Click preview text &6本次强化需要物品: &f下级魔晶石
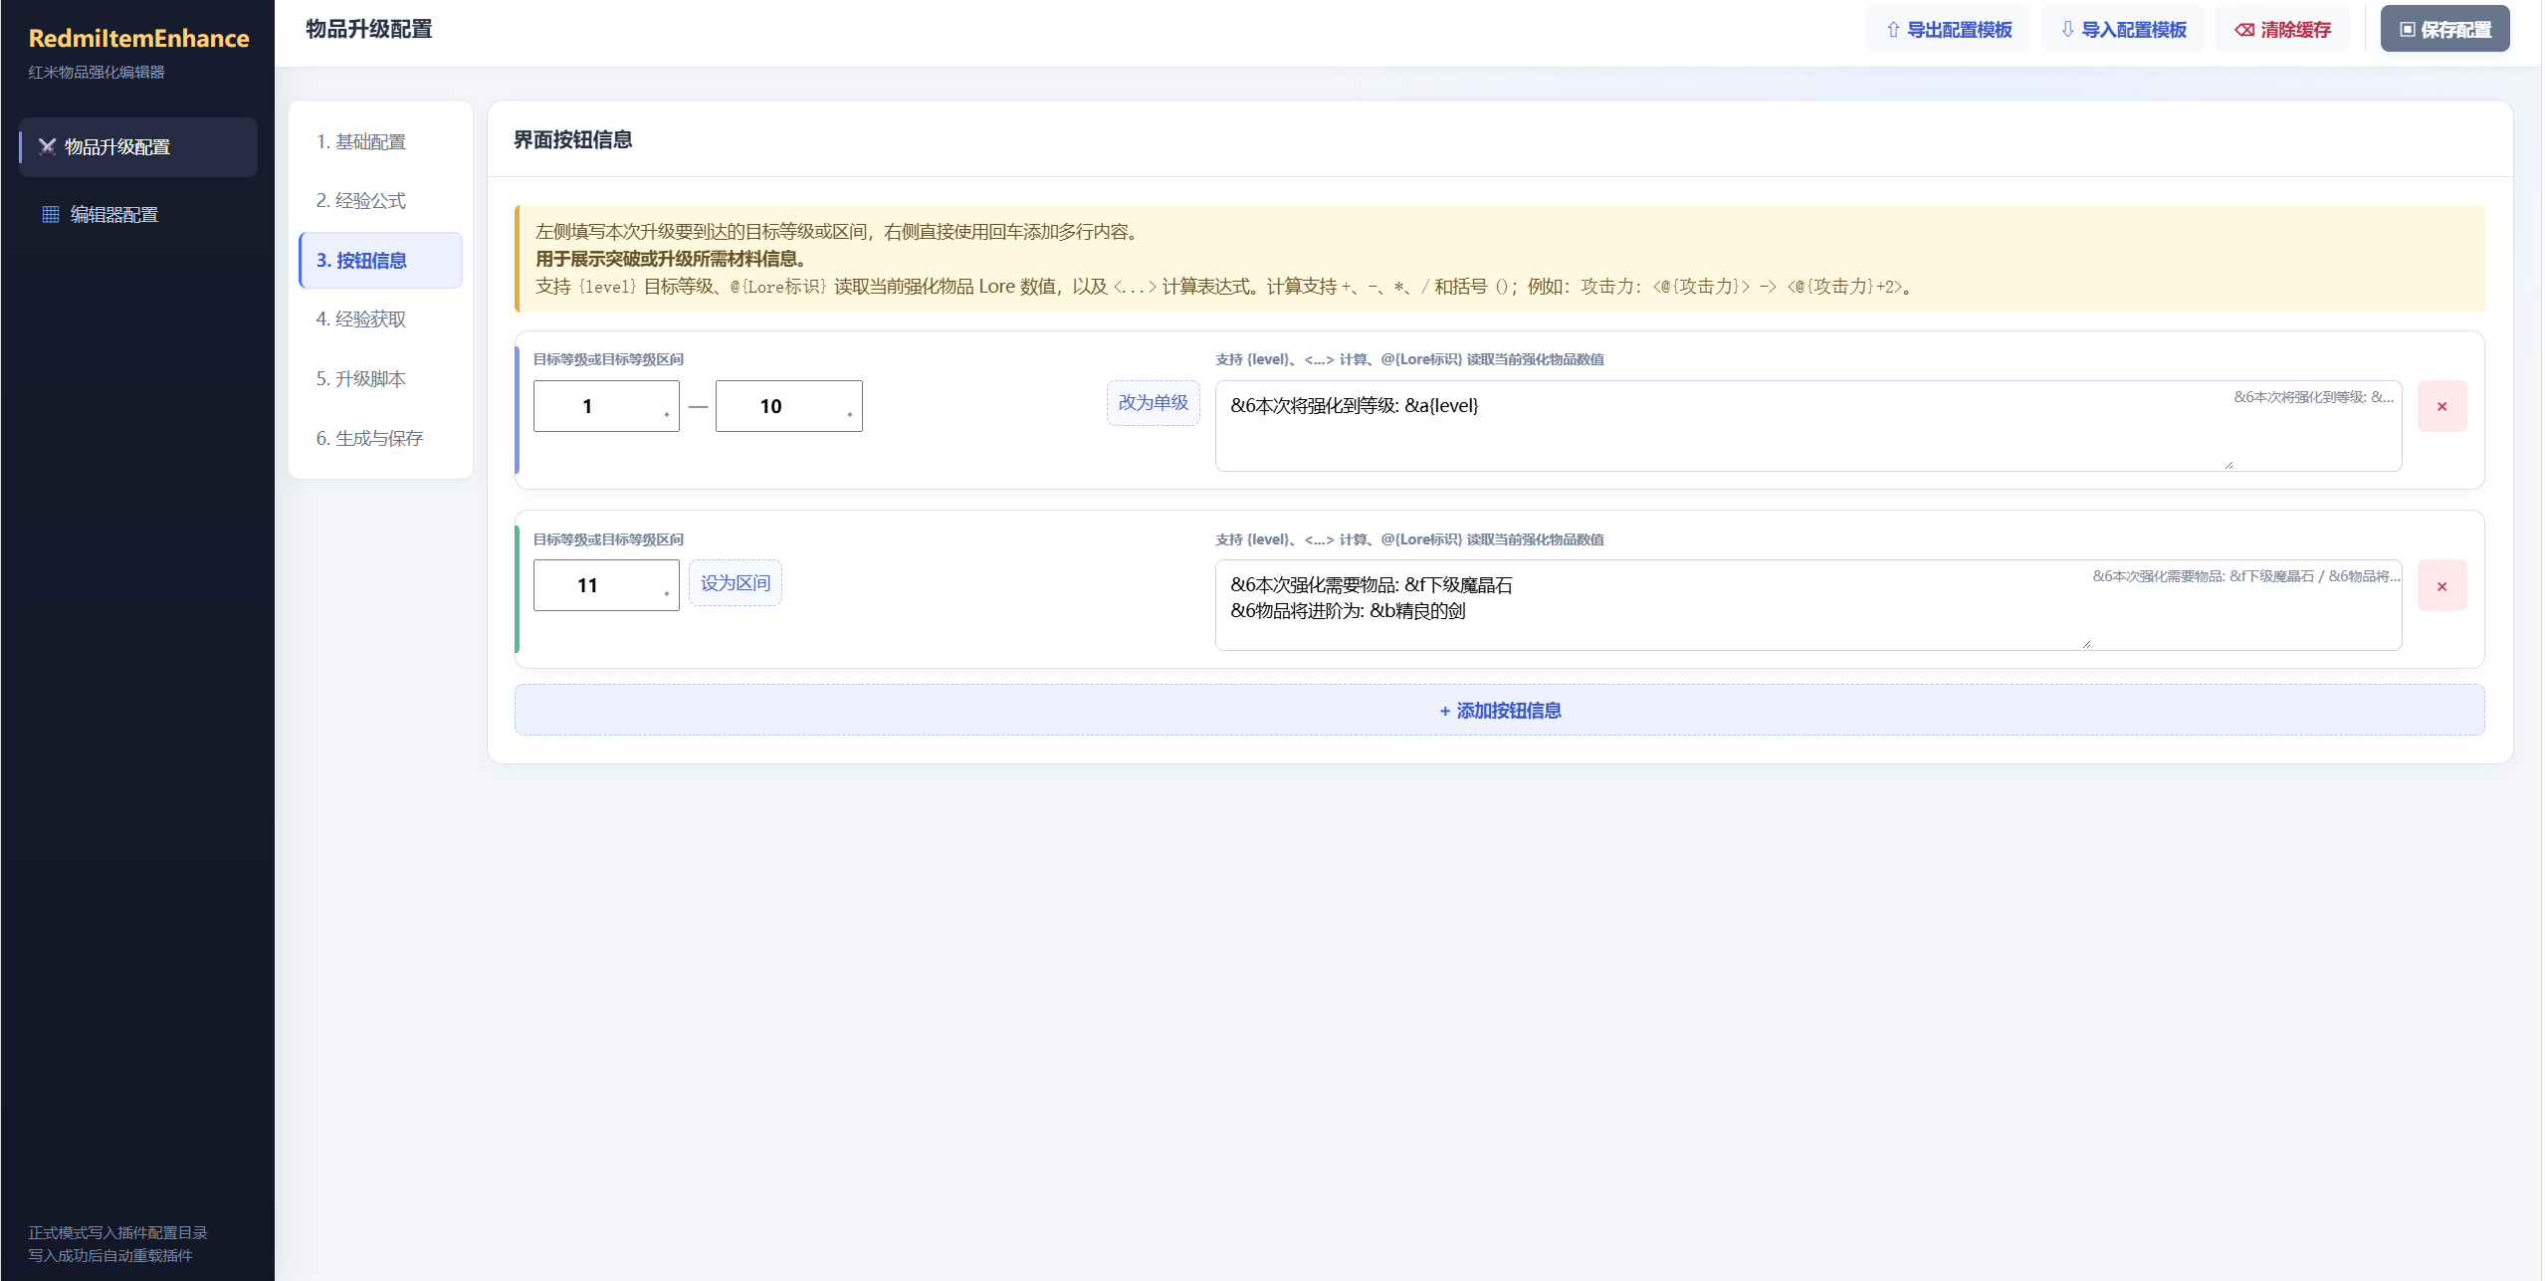Screen dimensions: 2545x1281 (2246, 576)
